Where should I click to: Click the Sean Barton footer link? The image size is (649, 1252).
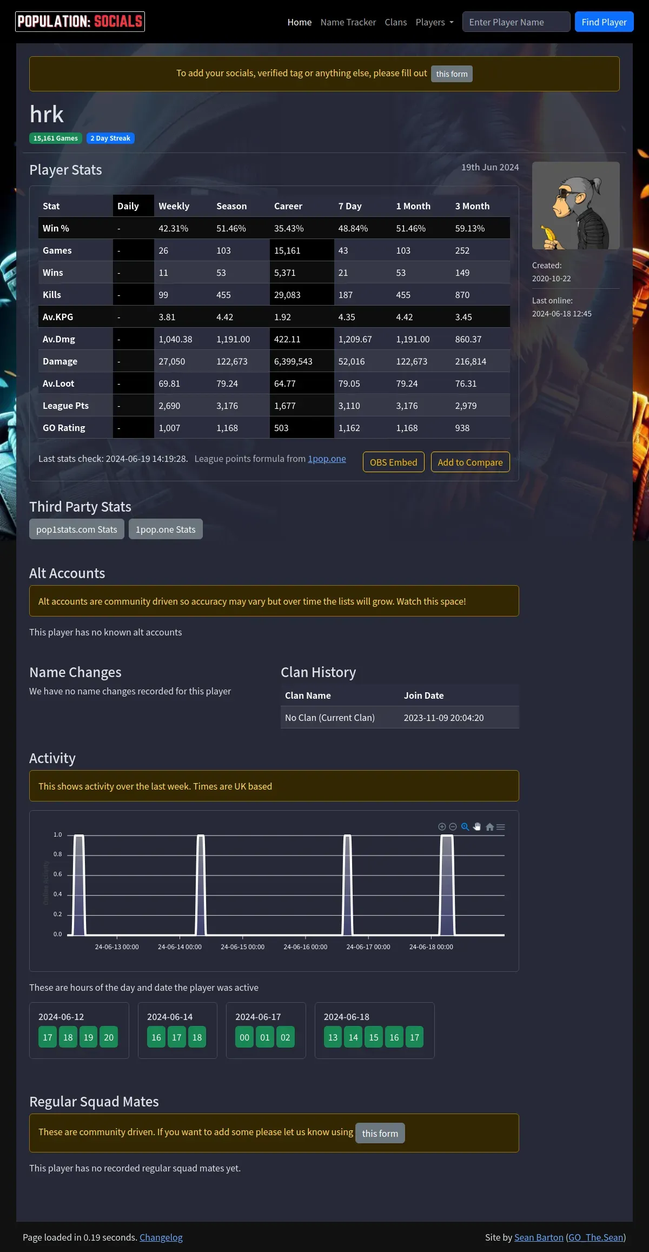(x=538, y=1237)
